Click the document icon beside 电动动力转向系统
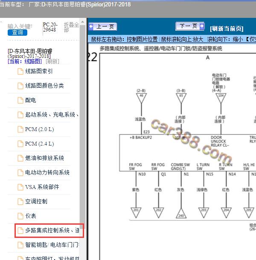The height and width of the screenshot is (260, 256). click(20, 173)
